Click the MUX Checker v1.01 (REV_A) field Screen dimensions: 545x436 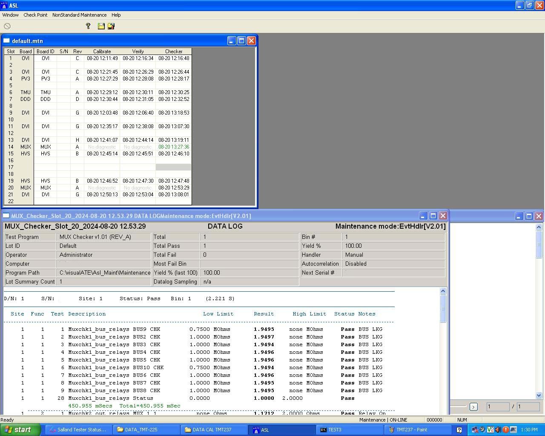click(103, 237)
